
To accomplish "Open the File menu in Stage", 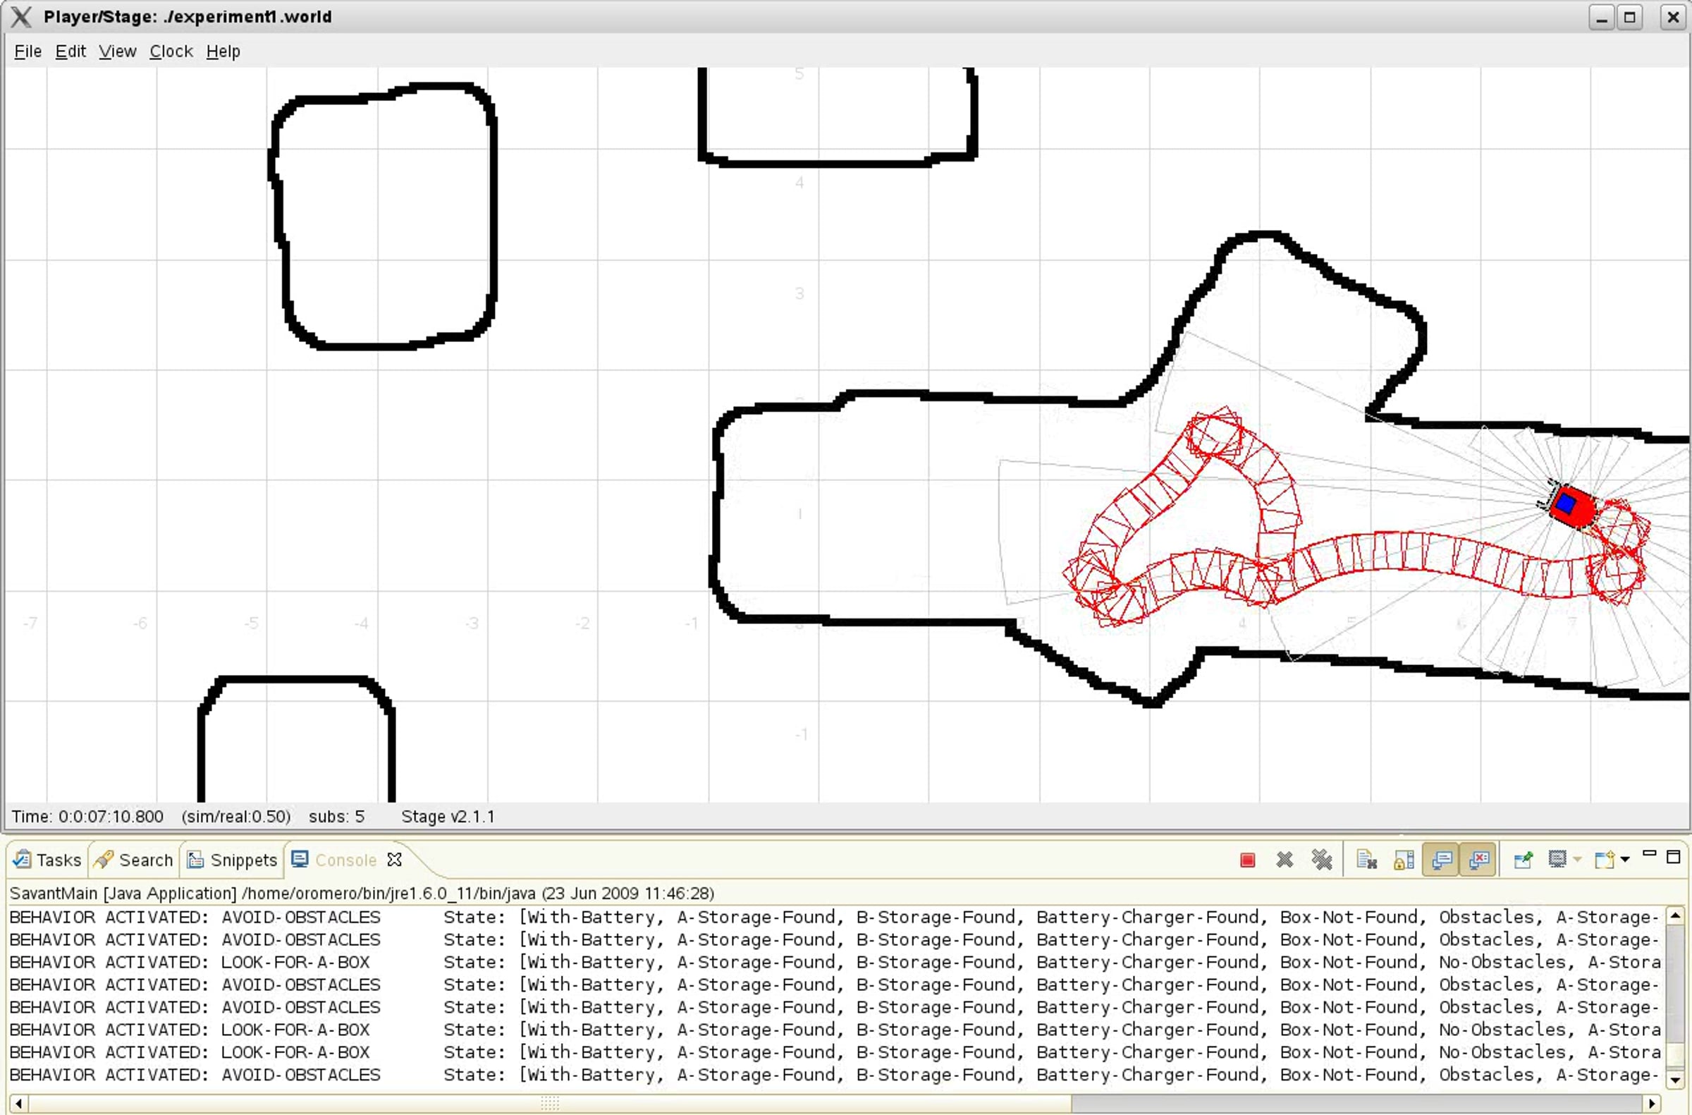I will [x=27, y=51].
